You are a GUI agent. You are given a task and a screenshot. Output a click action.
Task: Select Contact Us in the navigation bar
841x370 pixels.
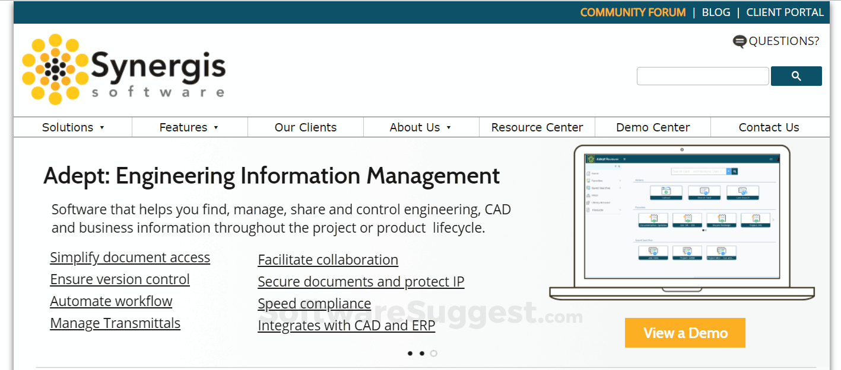coord(769,127)
